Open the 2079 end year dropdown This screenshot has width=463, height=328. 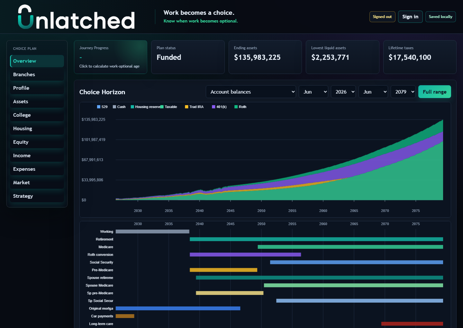pyautogui.click(x=403, y=92)
